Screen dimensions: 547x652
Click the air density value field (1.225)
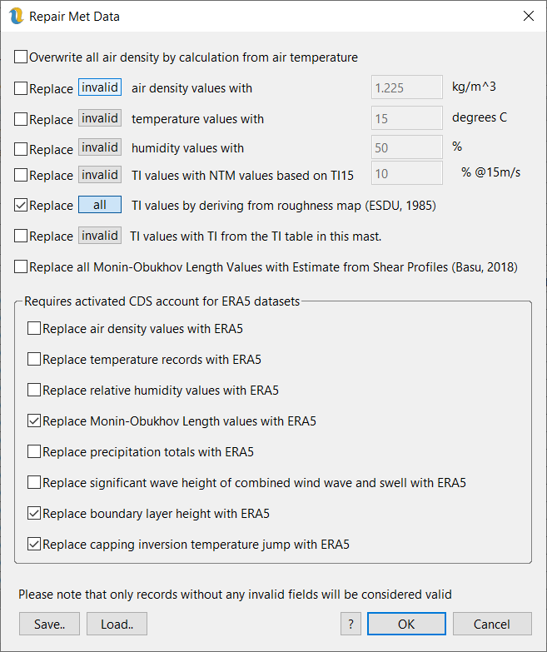pos(405,87)
